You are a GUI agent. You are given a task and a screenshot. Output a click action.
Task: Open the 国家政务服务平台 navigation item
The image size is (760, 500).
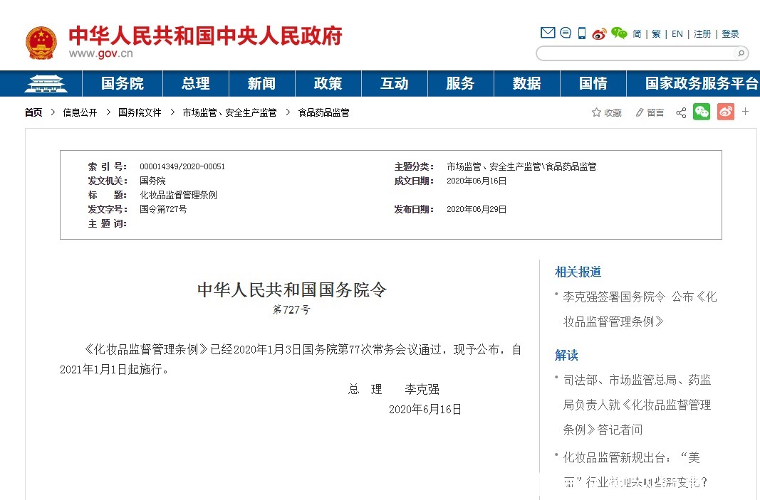coord(702,84)
